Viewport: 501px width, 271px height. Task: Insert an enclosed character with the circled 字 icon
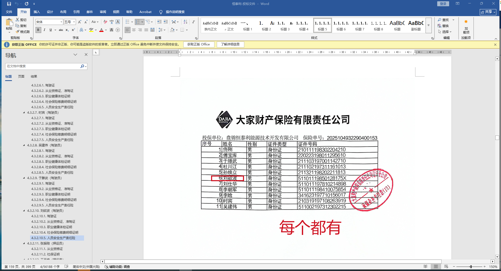tap(118, 30)
